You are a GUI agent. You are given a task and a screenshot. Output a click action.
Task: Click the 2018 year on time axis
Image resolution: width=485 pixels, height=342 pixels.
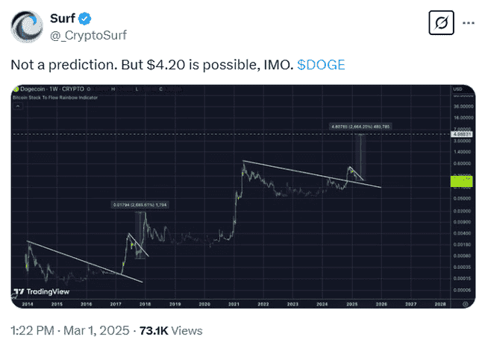(x=145, y=304)
